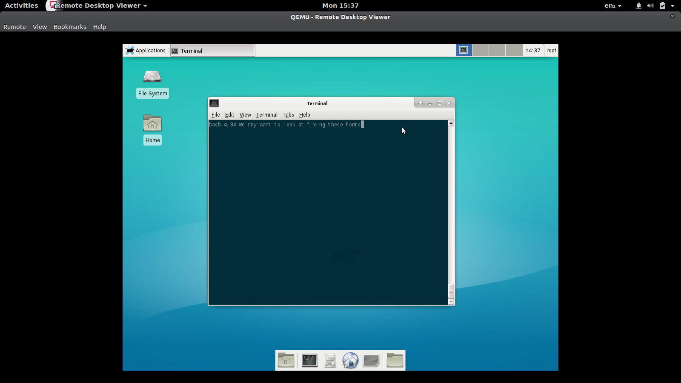Switch to the third workspace in pager
The image size is (681, 383).
[497, 50]
